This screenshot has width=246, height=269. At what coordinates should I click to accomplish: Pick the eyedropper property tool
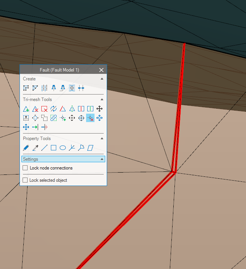(x=35, y=148)
